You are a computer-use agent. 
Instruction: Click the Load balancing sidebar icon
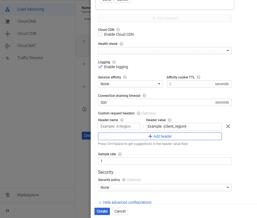tap(8, 9)
